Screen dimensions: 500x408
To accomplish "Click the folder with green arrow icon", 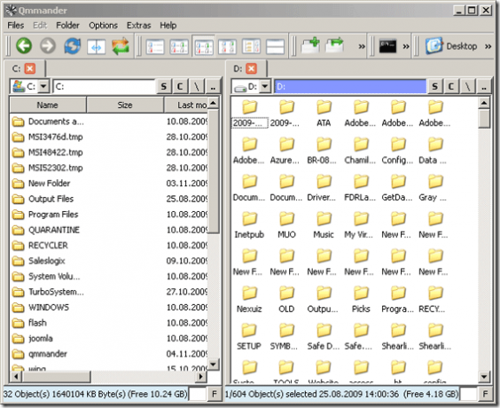I will click(334, 45).
